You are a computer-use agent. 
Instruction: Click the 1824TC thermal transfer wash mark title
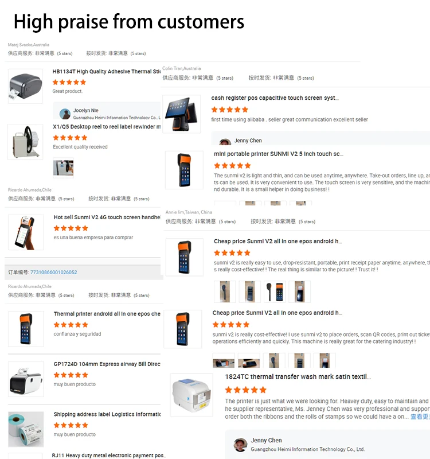[298, 377]
